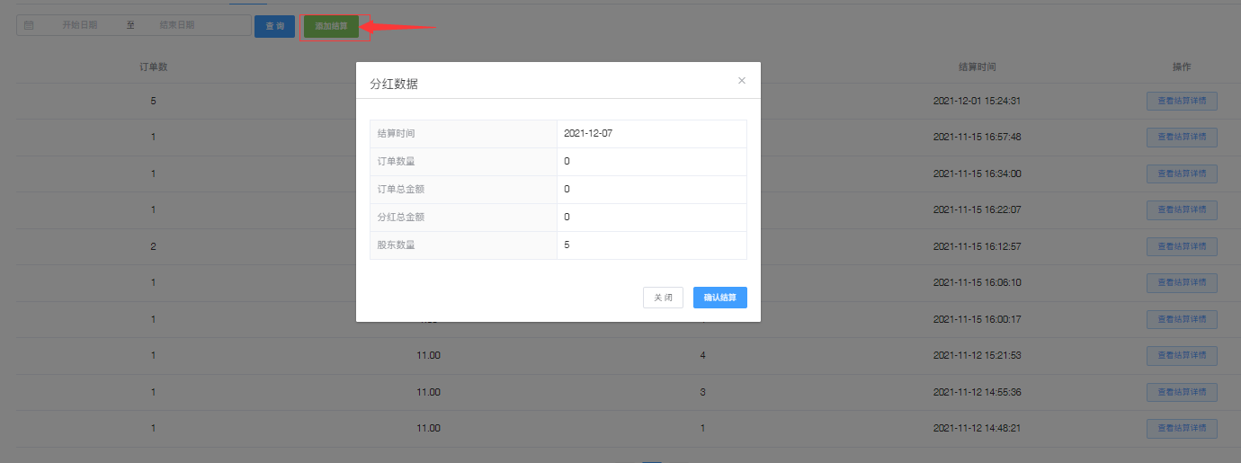Click the 操作 column header

(x=1182, y=67)
